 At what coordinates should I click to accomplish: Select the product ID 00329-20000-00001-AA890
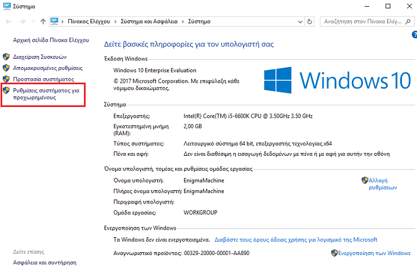click(x=217, y=253)
